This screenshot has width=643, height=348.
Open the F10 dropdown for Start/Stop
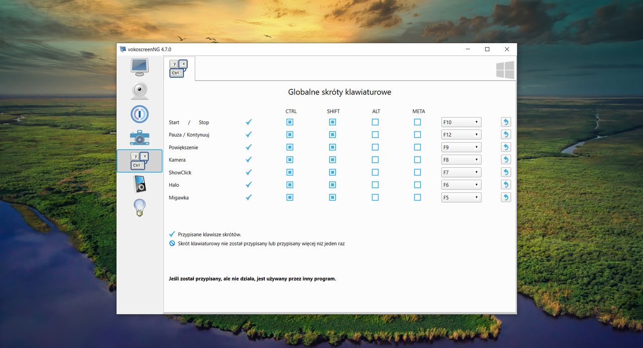pyautogui.click(x=461, y=122)
